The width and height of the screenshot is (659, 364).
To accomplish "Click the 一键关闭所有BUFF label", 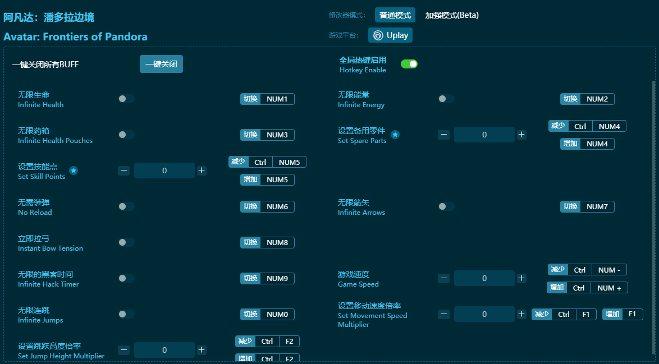I will click(x=45, y=64).
